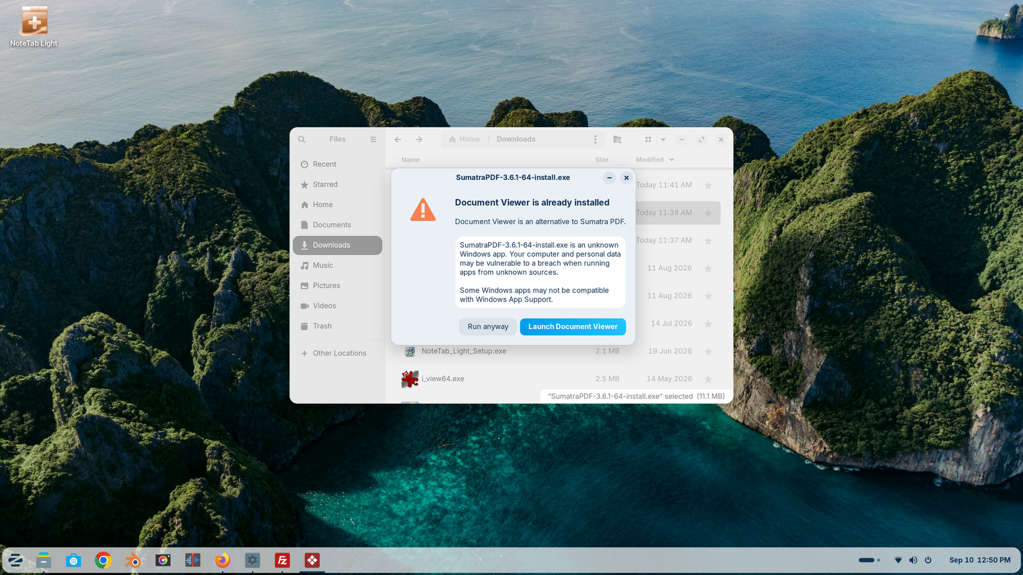Viewport: 1023px width, 575px height.
Task: Open the camera app in taskbar
Action: click(163, 561)
